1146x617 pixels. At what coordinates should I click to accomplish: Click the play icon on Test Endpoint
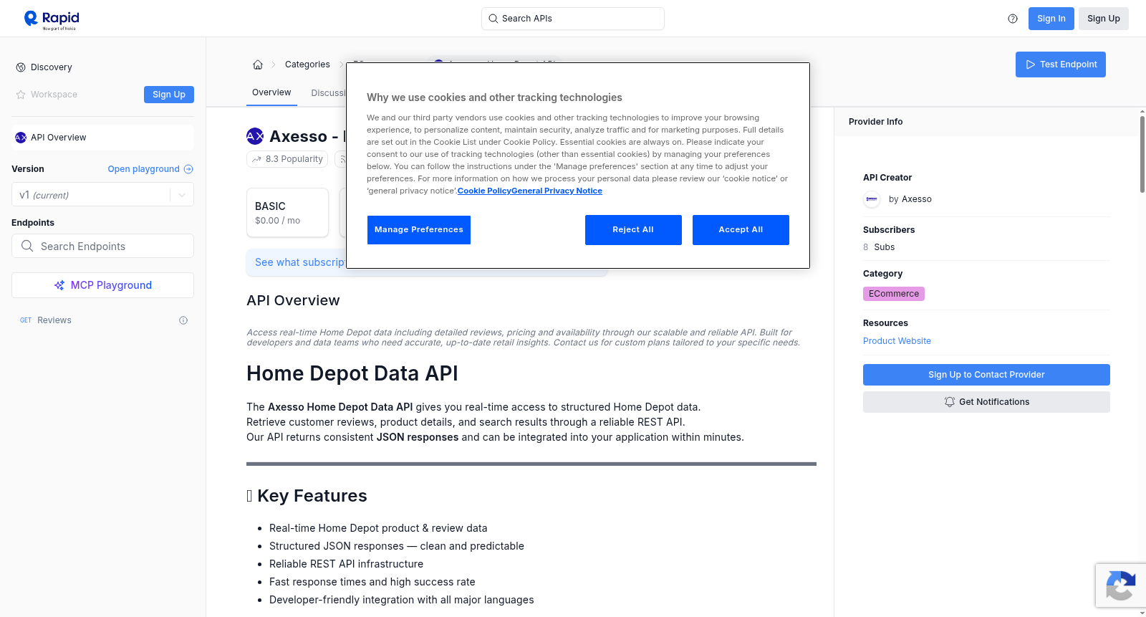point(1031,64)
